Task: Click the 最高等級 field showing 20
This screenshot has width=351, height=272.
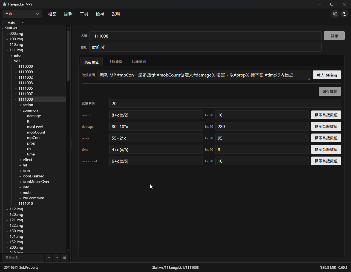Action: tap(225, 103)
